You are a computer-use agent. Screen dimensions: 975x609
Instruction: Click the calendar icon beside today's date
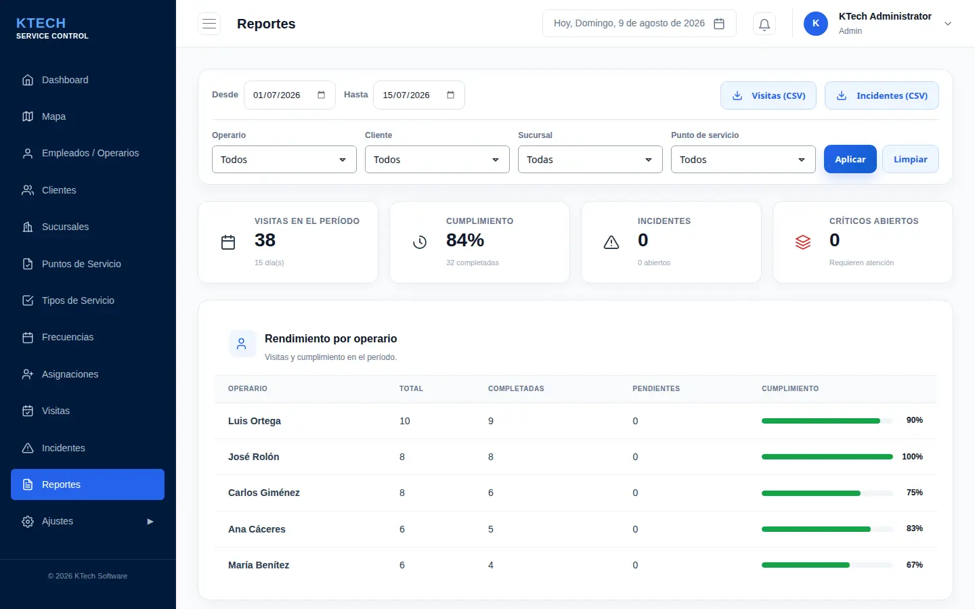(719, 24)
